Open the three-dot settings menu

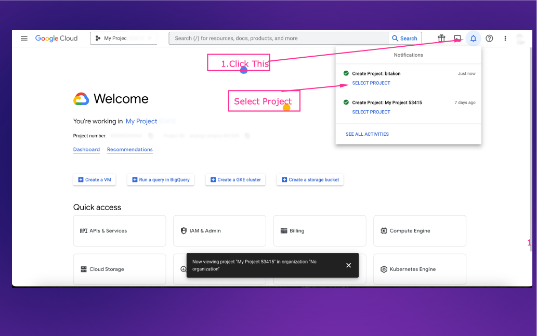point(505,38)
